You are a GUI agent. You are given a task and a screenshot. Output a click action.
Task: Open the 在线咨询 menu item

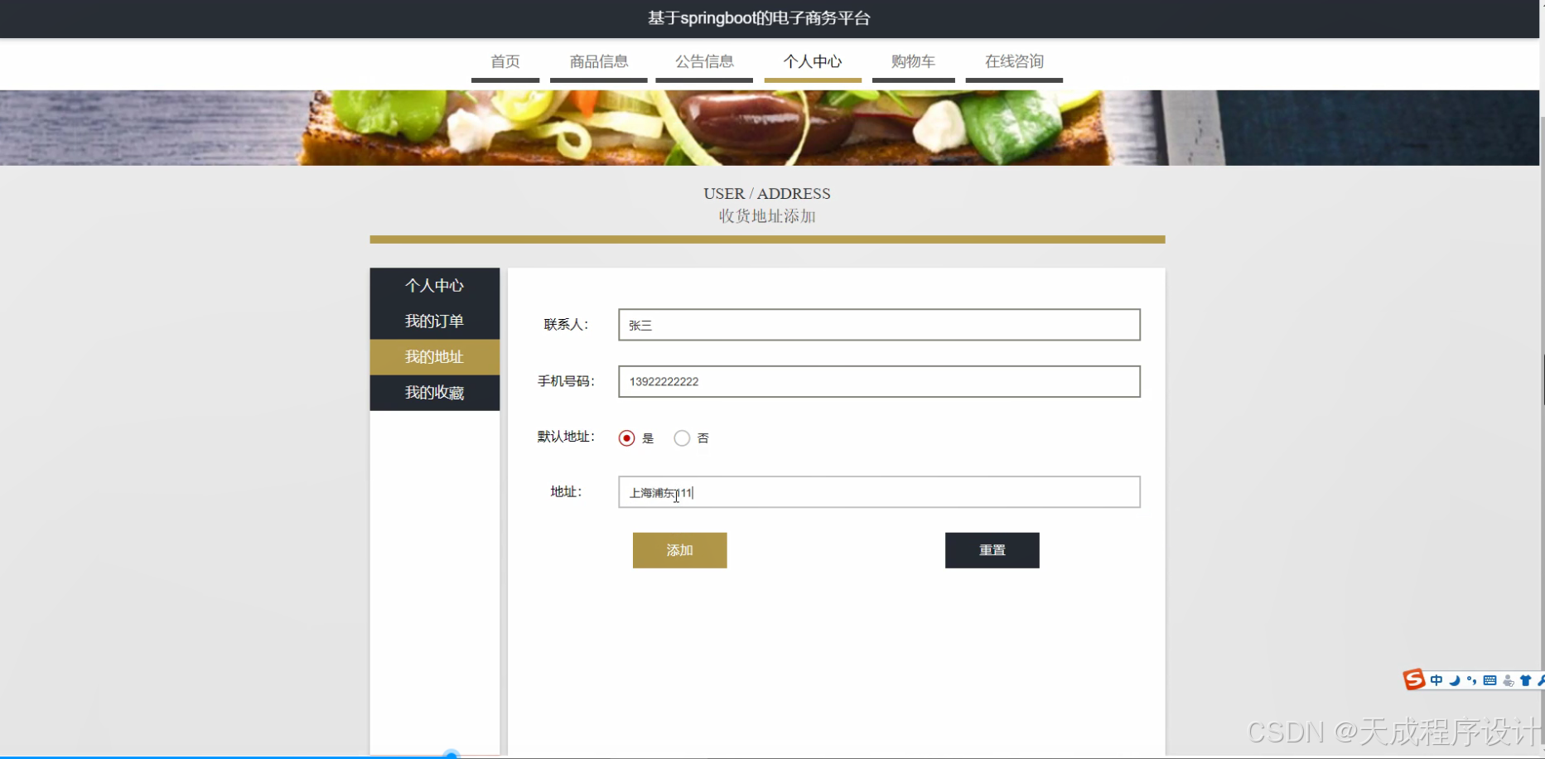pos(1014,61)
